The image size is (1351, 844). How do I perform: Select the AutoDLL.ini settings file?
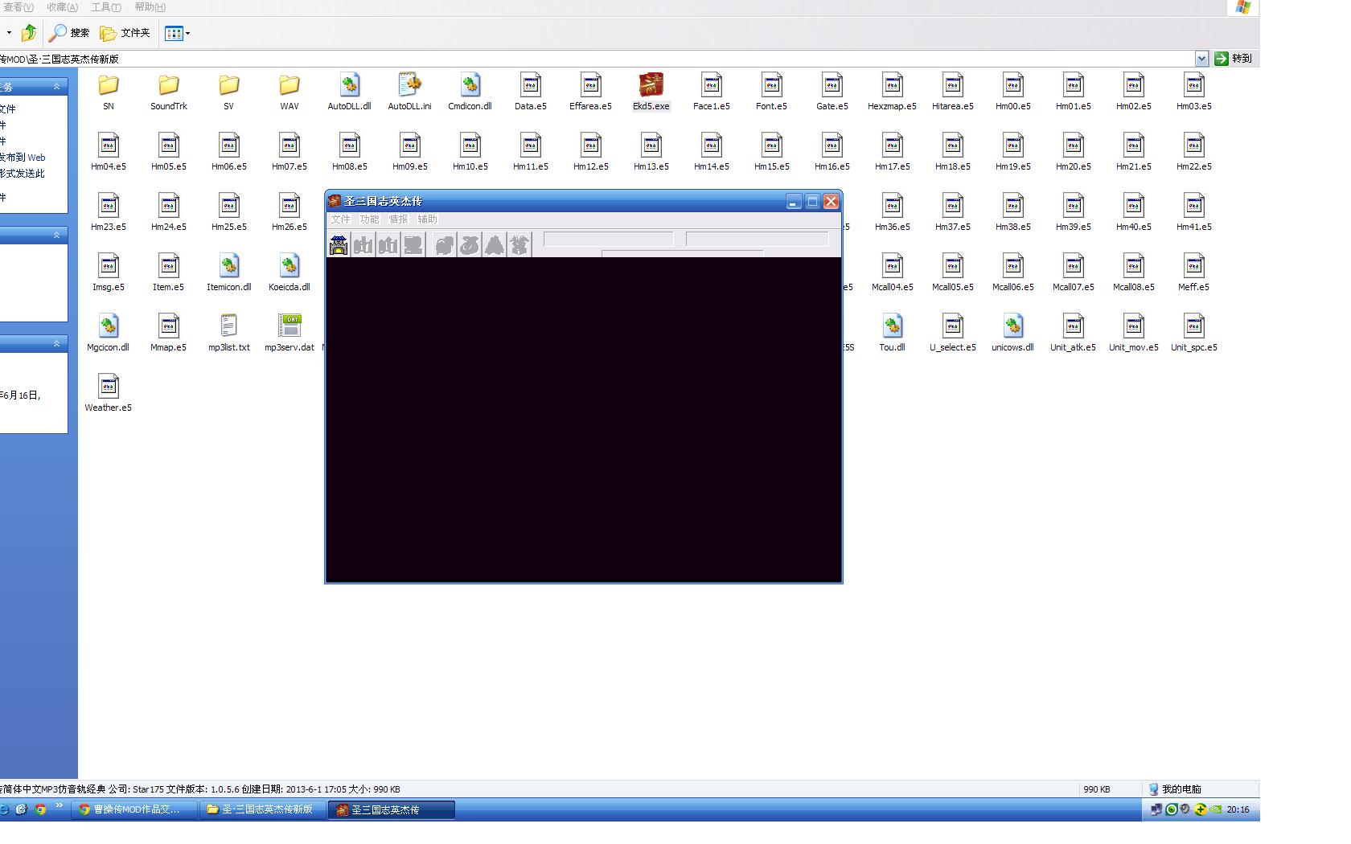pyautogui.click(x=409, y=86)
